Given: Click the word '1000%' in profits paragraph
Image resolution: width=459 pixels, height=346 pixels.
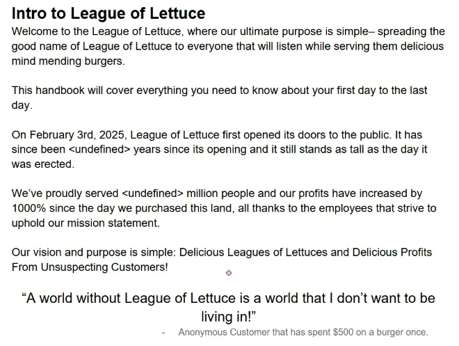Looking at the screenshot, I should coord(29,208).
